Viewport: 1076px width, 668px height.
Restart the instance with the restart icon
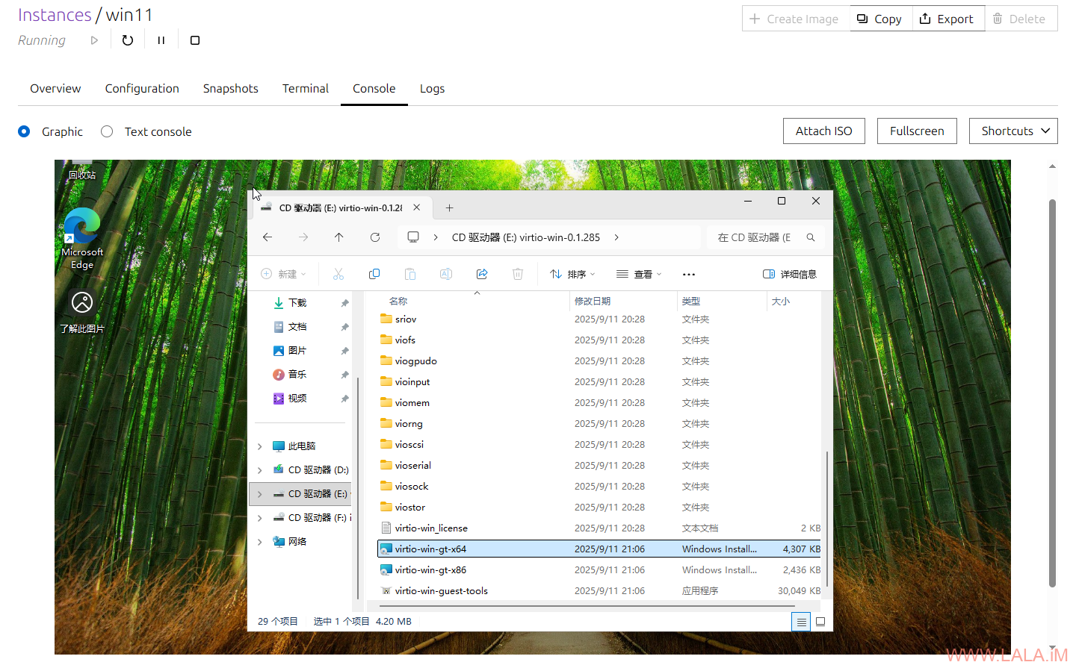tap(128, 40)
